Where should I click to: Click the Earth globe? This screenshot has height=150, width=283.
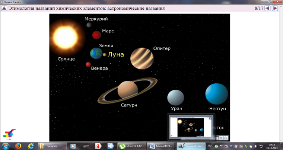96,54
